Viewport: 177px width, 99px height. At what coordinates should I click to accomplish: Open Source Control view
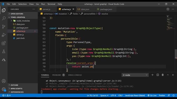(4, 27)
